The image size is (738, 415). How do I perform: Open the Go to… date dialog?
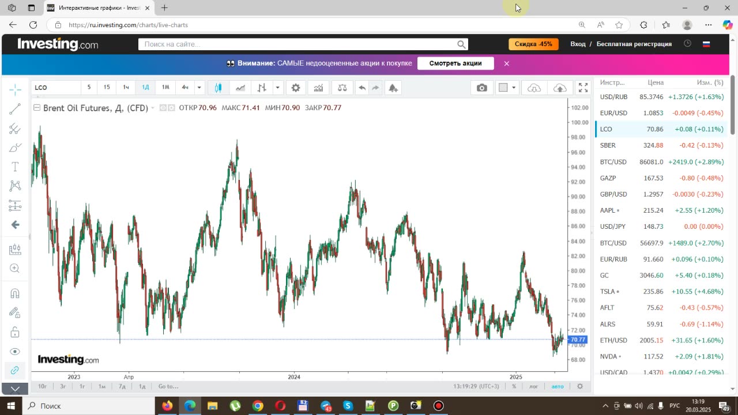pos(168,386)
